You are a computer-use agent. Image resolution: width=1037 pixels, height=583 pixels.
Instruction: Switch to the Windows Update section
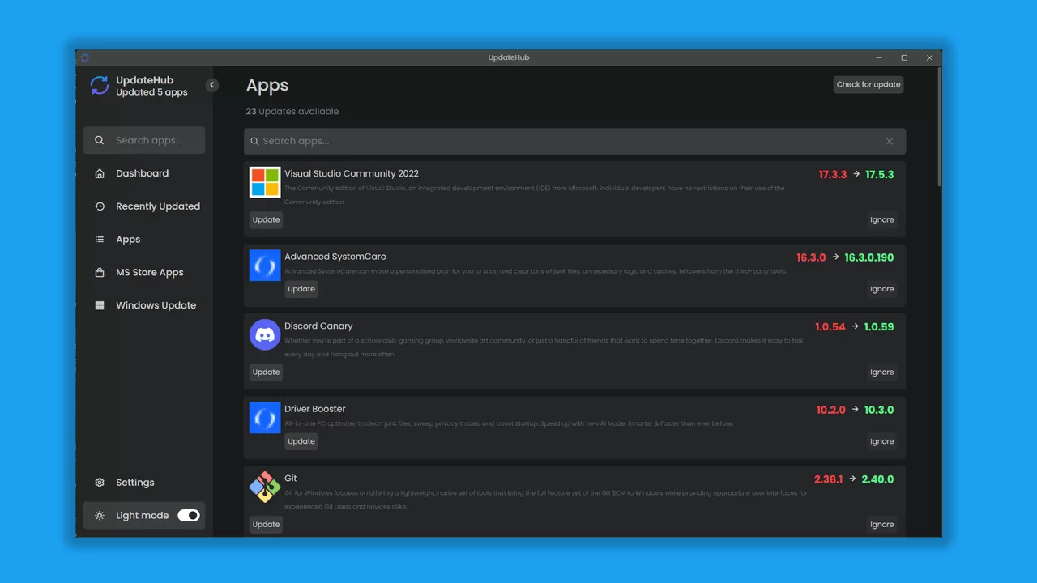pos(156,305)
